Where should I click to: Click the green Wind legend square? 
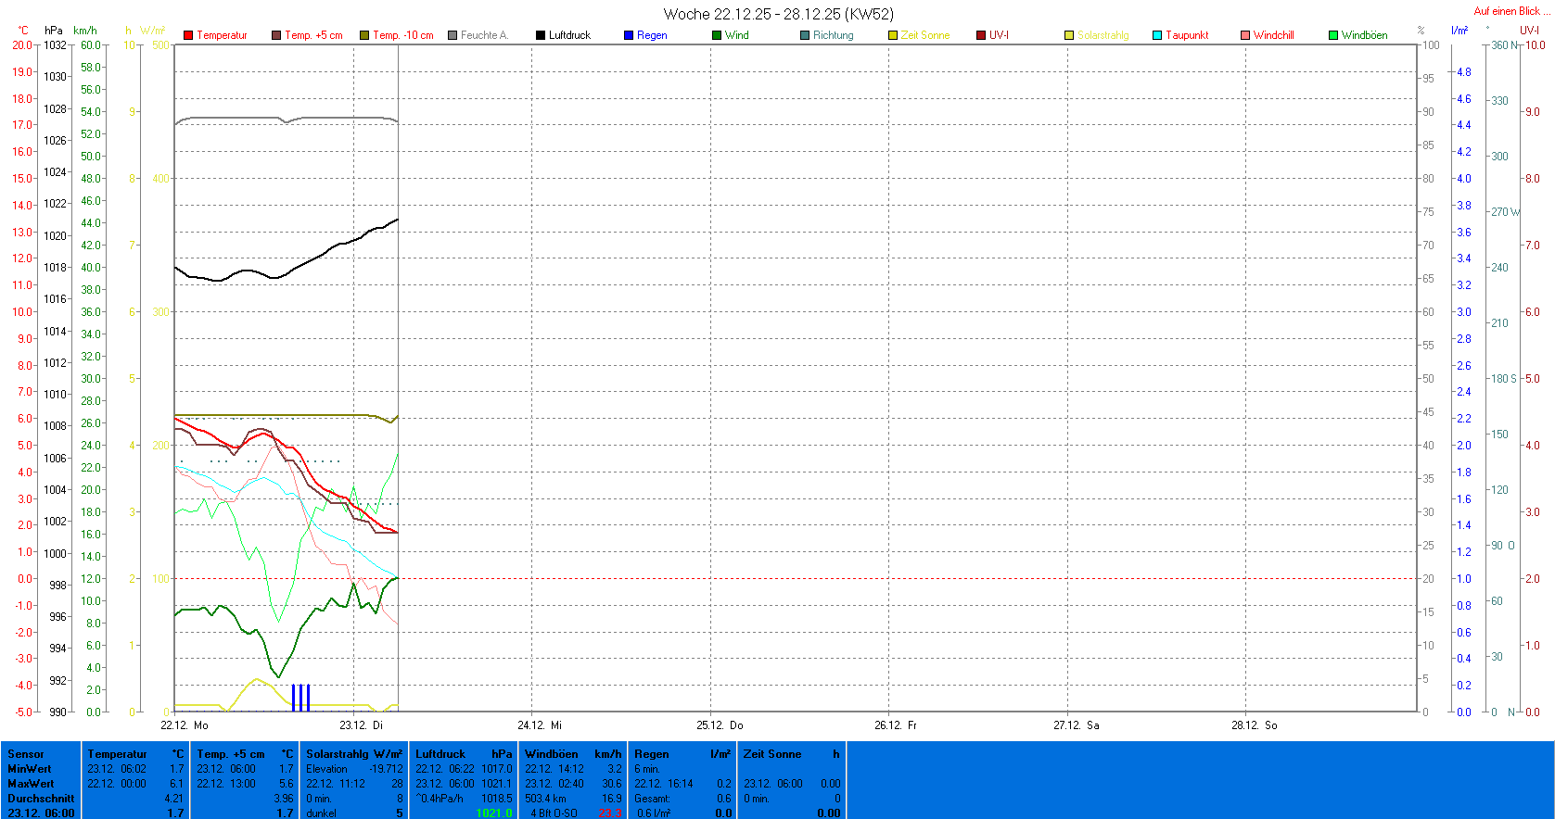pyautogui.click(x=717, y=35)
